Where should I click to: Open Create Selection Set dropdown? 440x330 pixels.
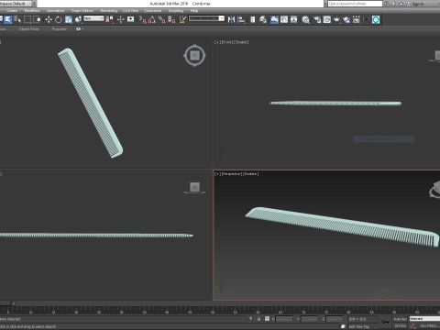point(207,18)
